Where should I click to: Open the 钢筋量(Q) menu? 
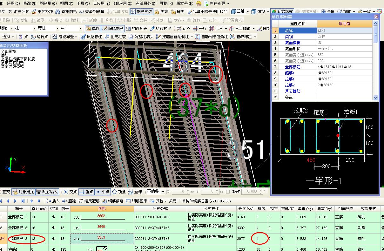click(48, 3)
